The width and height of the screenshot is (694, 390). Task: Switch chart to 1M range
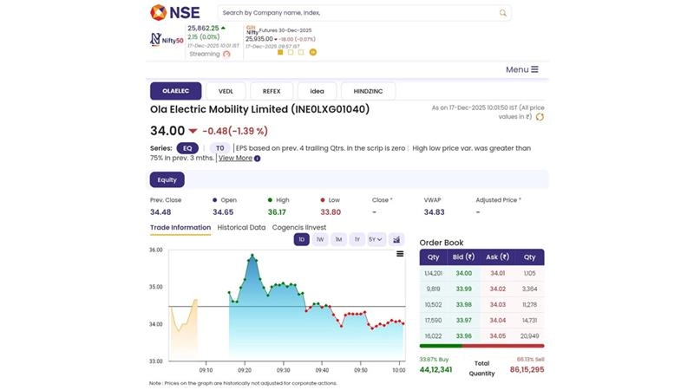click(x=338, y=239)
